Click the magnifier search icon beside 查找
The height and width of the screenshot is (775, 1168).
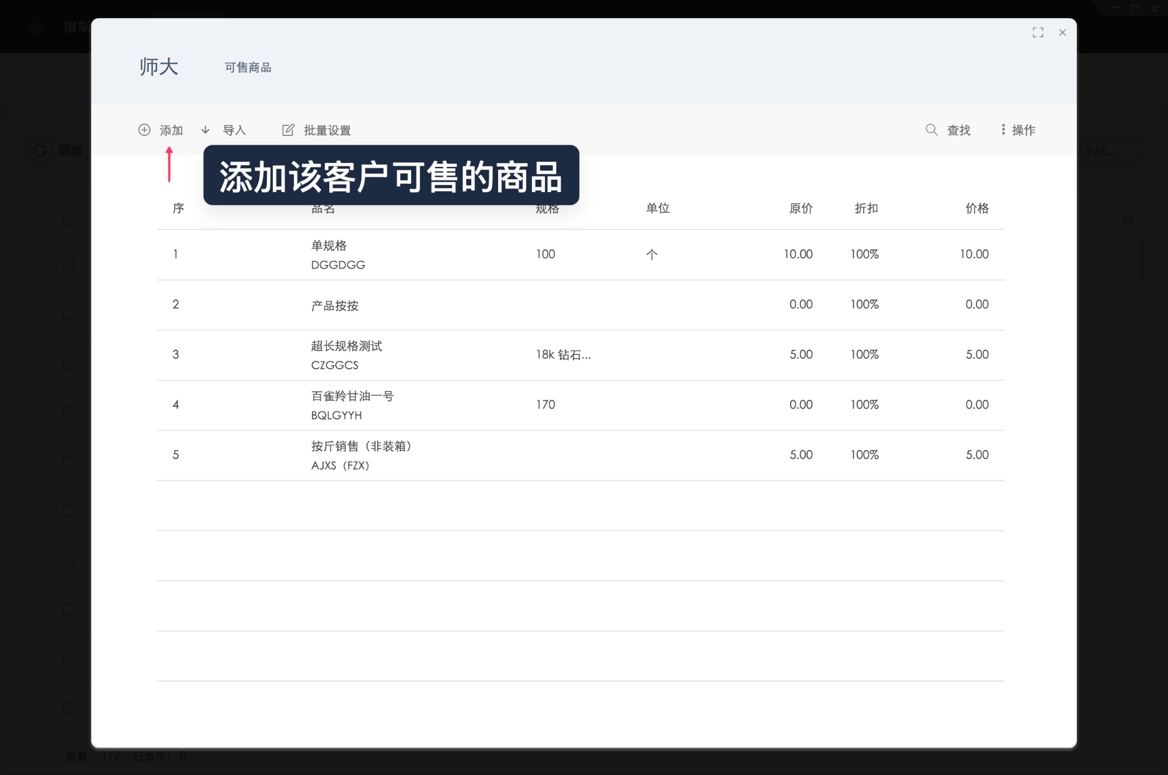[930, 130]
